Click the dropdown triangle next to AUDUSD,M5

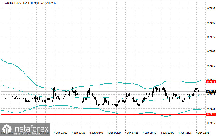pyautogui.click(x=3, y=3)
